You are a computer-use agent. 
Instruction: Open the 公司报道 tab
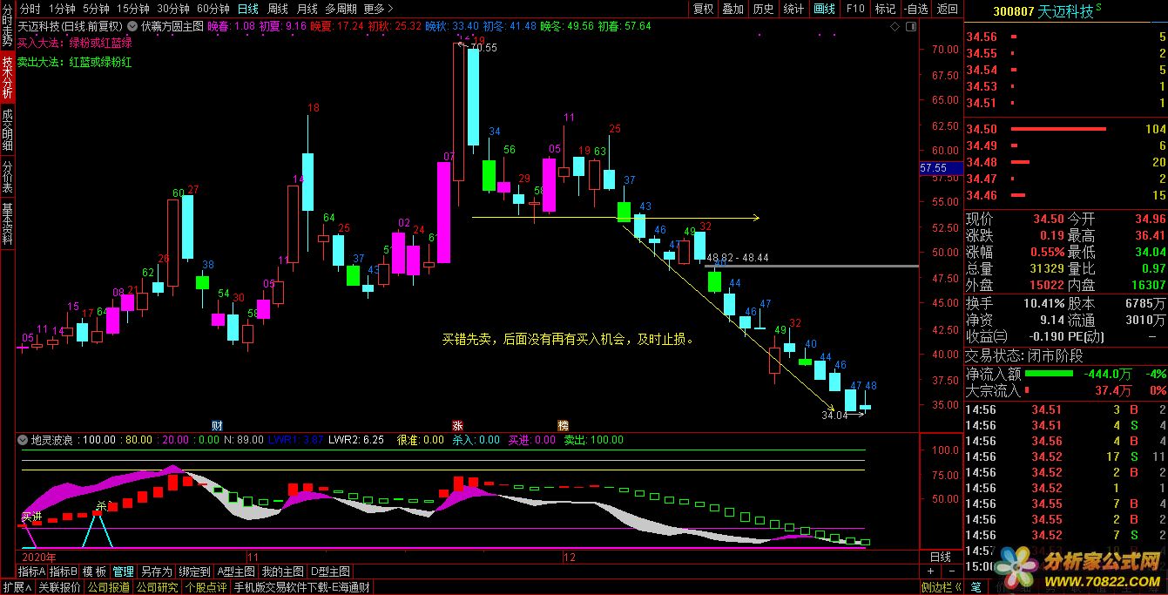click(x=109, y=587)
